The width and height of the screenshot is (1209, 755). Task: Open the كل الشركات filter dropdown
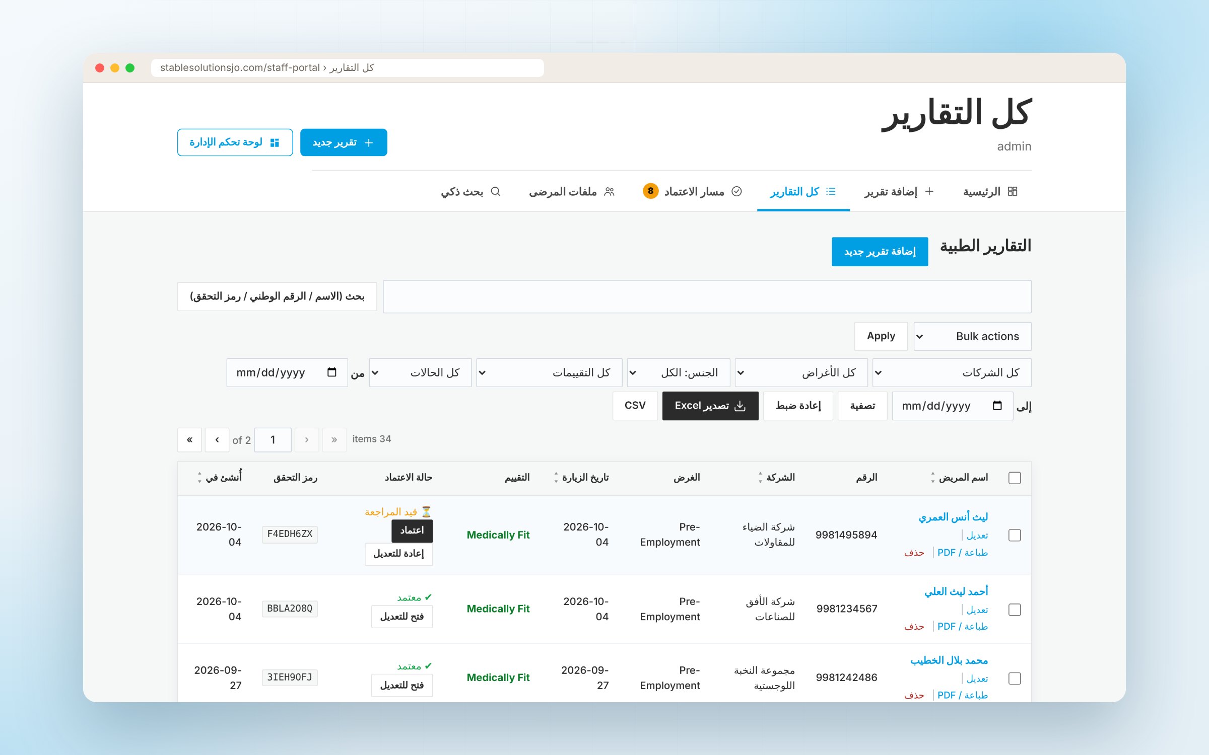point(952,372)
